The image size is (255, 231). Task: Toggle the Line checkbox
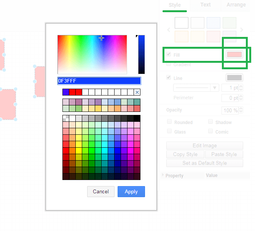[169, 77]
